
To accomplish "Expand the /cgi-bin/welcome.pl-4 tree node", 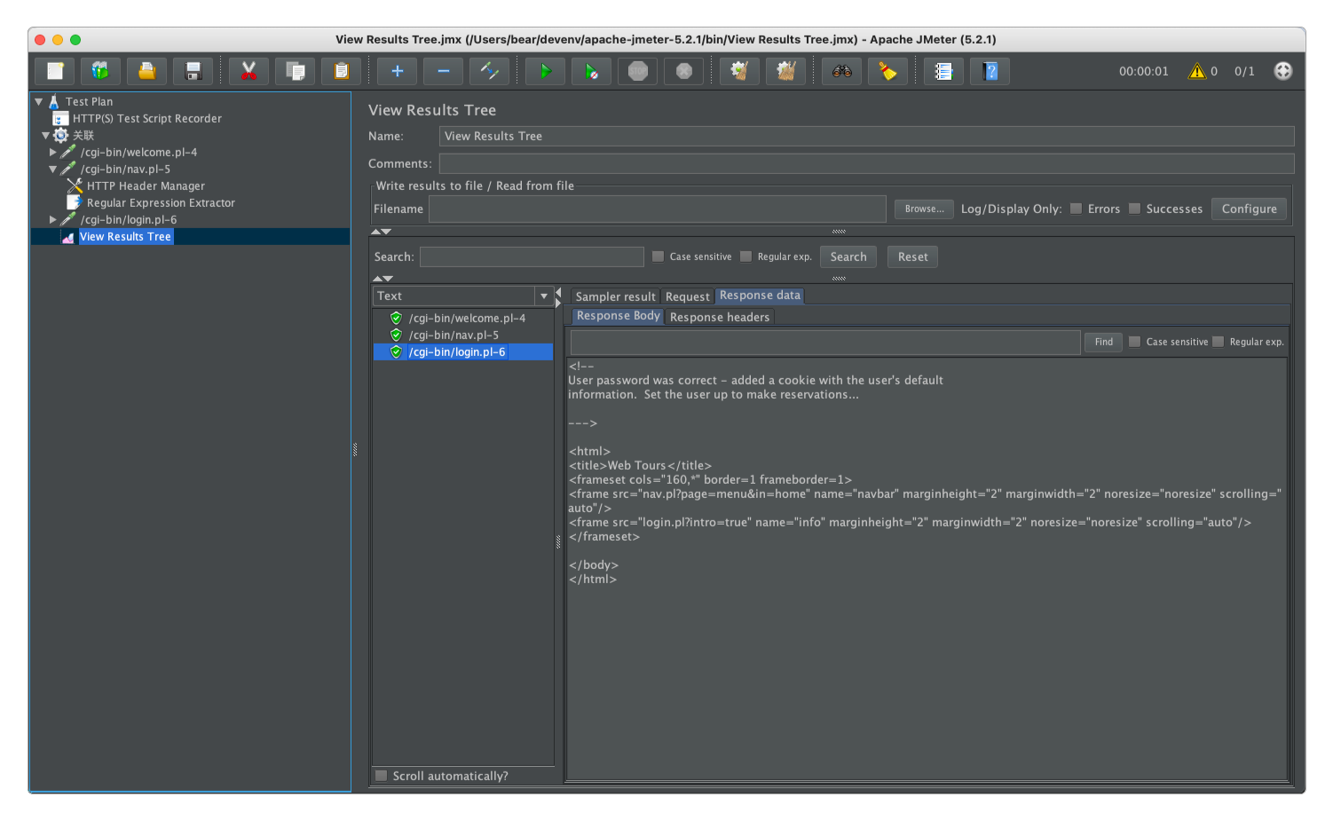I will [x=52, y=153].
